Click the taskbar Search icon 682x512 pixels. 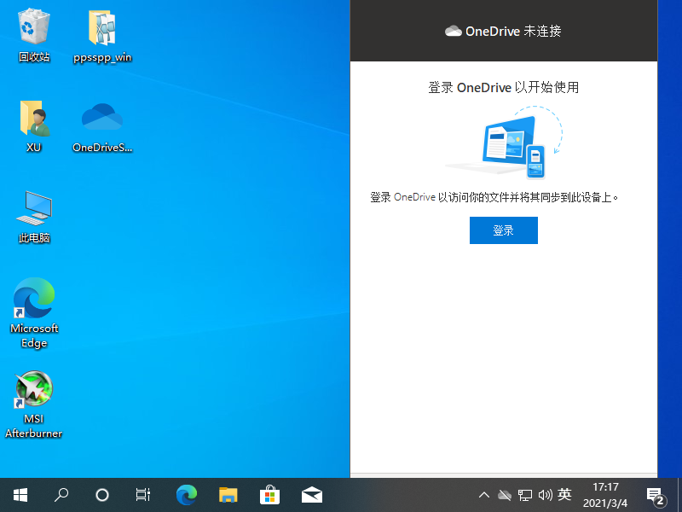[61, 494]
